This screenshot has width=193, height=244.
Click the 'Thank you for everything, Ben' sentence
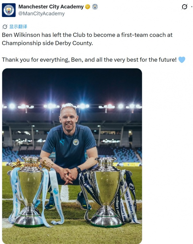(x=42, y=60)
